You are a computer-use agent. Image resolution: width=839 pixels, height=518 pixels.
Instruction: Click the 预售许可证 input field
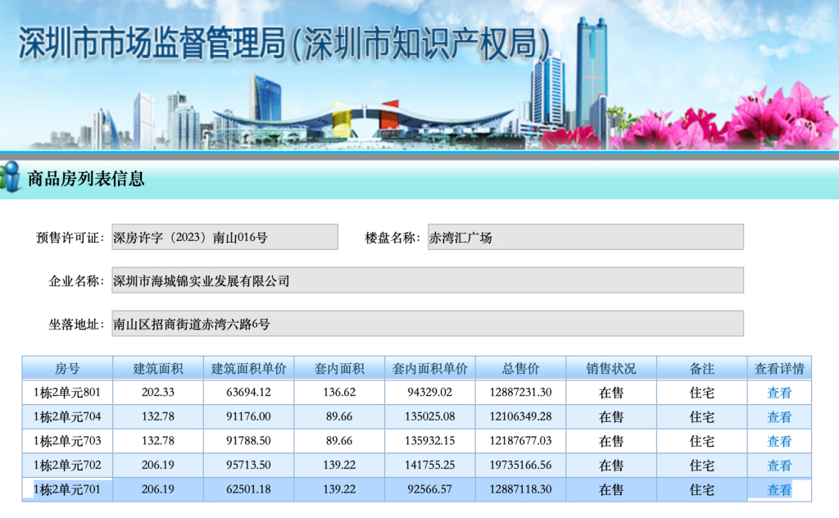click(224, 237)
